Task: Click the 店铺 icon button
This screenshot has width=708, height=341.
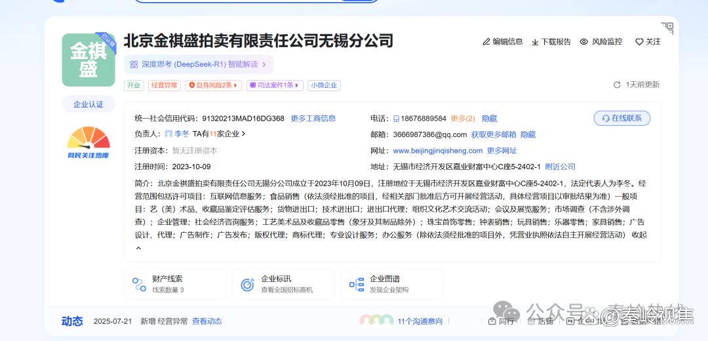Action: pos(540,321)
